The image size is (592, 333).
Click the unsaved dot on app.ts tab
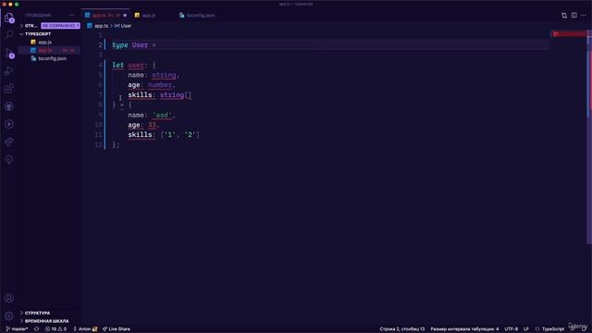tap(125, 16)
